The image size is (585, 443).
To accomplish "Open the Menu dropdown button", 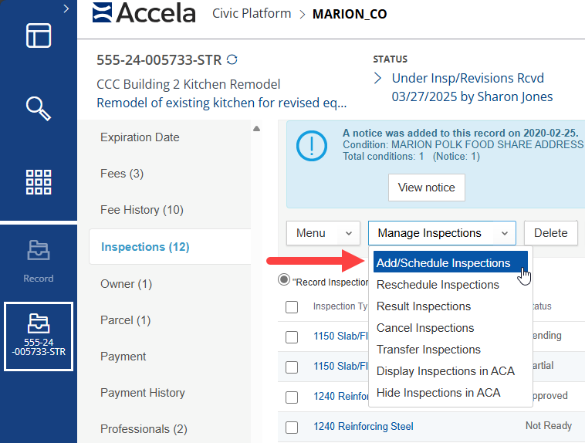I will pyautogui.click(x=323, y=233).
